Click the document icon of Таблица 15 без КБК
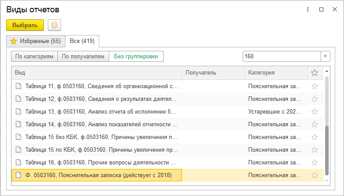This screenshot has width=344, height=196. 18,137
